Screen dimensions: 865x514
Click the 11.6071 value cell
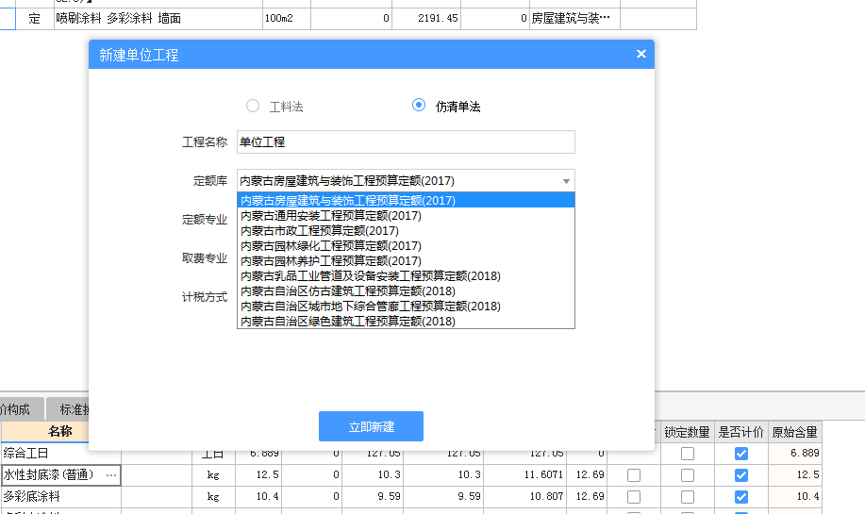[x=524, y=474]
